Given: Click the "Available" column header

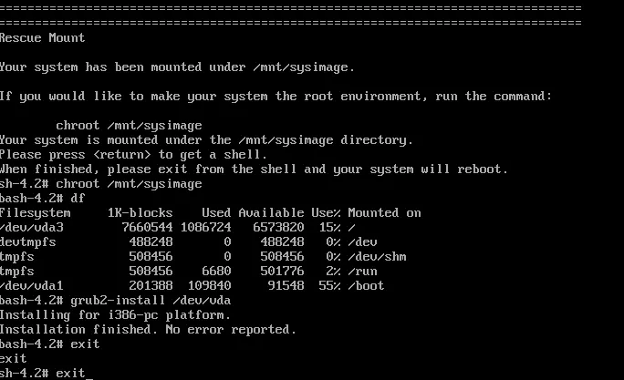Looking at the screenshot, I should point(272,213).
